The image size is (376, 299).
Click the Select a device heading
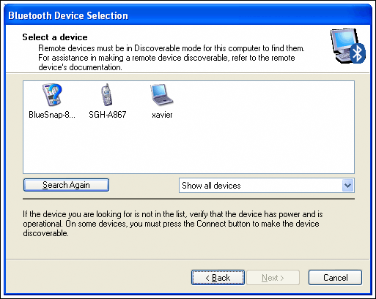pos(55,37)
